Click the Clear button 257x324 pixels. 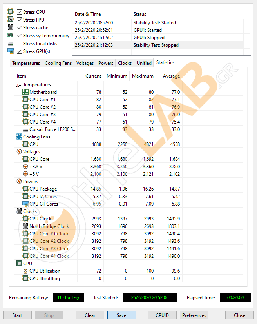click(90, 315)
